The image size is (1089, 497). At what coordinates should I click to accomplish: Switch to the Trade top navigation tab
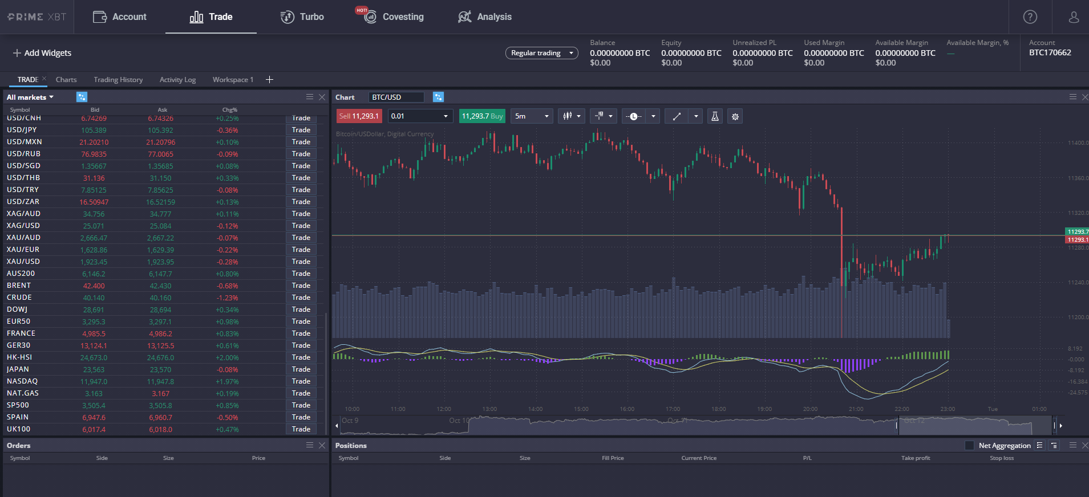pos(211,17)
